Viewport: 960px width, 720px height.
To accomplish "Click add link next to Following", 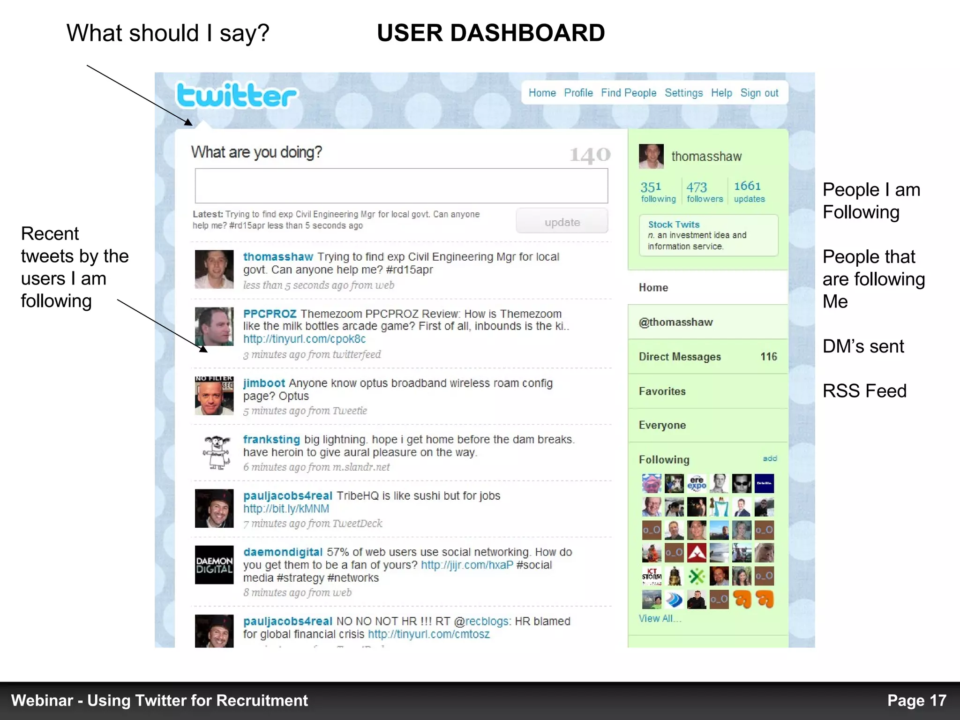I will (x=770, y=458).
